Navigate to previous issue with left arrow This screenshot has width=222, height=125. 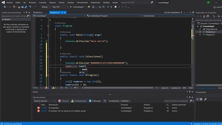click(61, 88)
